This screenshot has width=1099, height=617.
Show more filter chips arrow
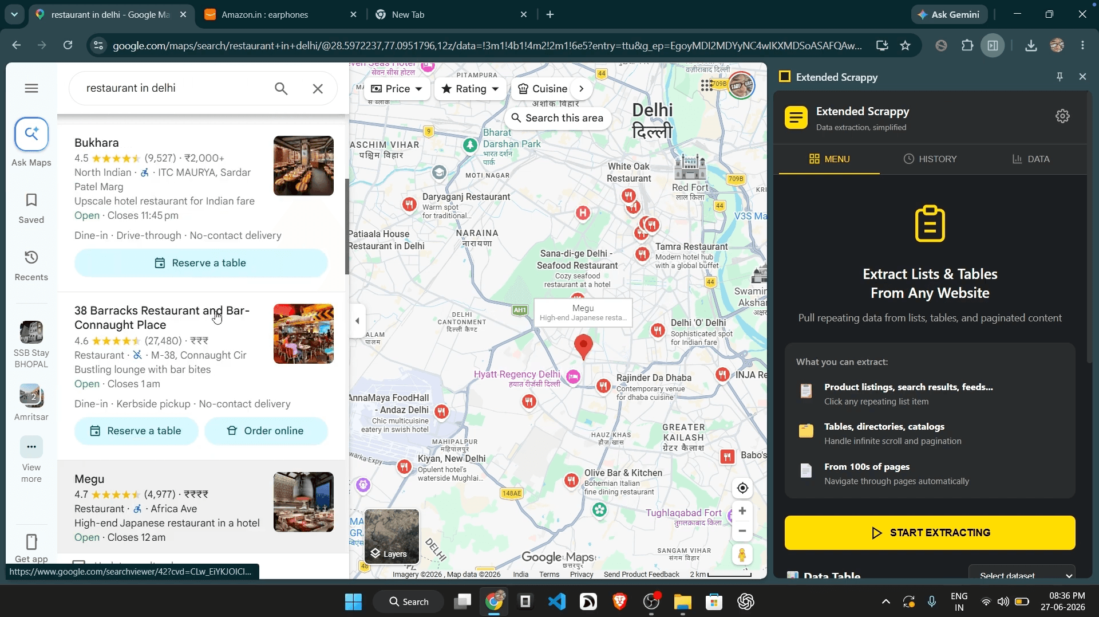tap(582, 89)
